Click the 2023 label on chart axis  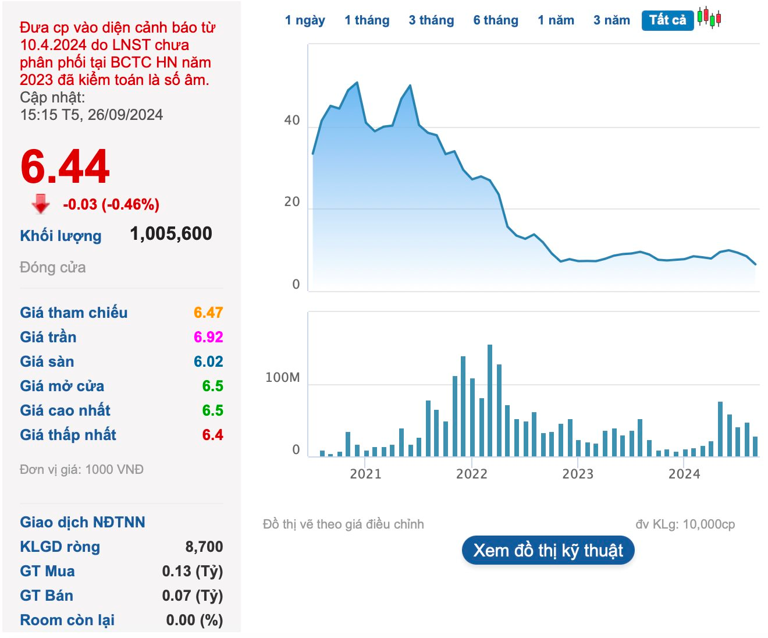[x=578, y=474]
